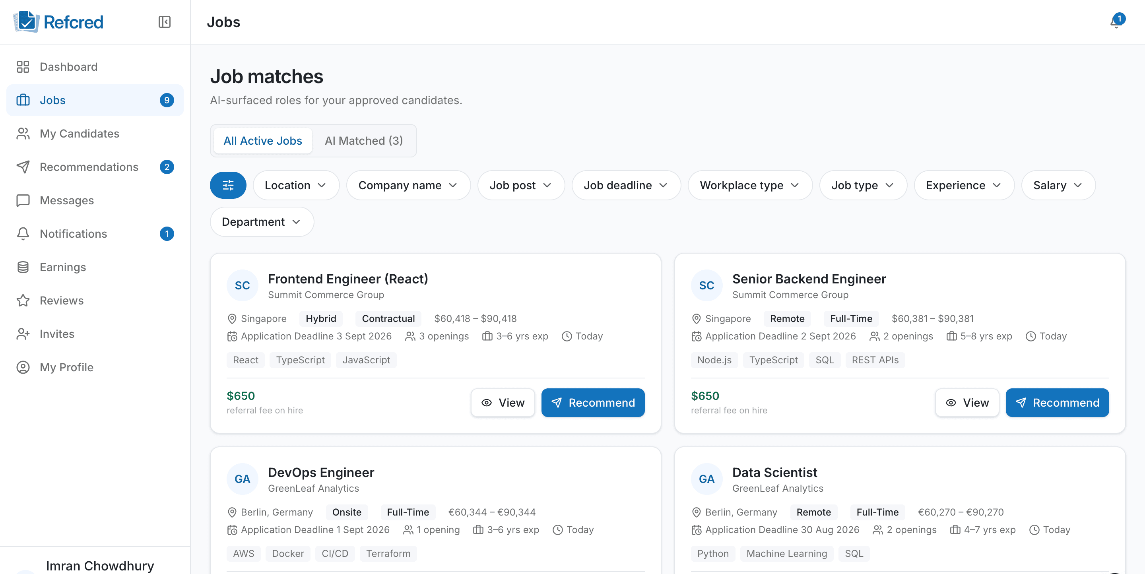
Task: Click the people icon beside 1 opening
Action: coord(408,529)
